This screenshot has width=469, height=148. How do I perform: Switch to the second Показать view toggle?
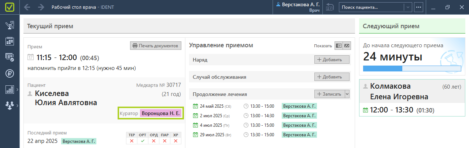pos(347,46)
